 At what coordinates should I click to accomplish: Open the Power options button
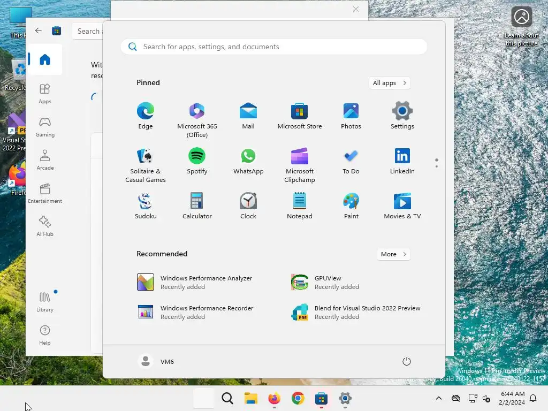(x=407, y=361)
